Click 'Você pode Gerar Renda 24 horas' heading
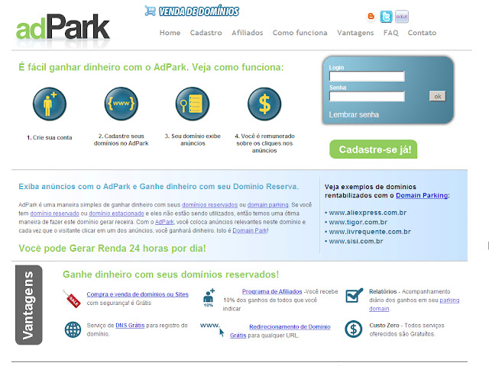The image size is (489, 366). pyautogui.click(x=112, y=249)
